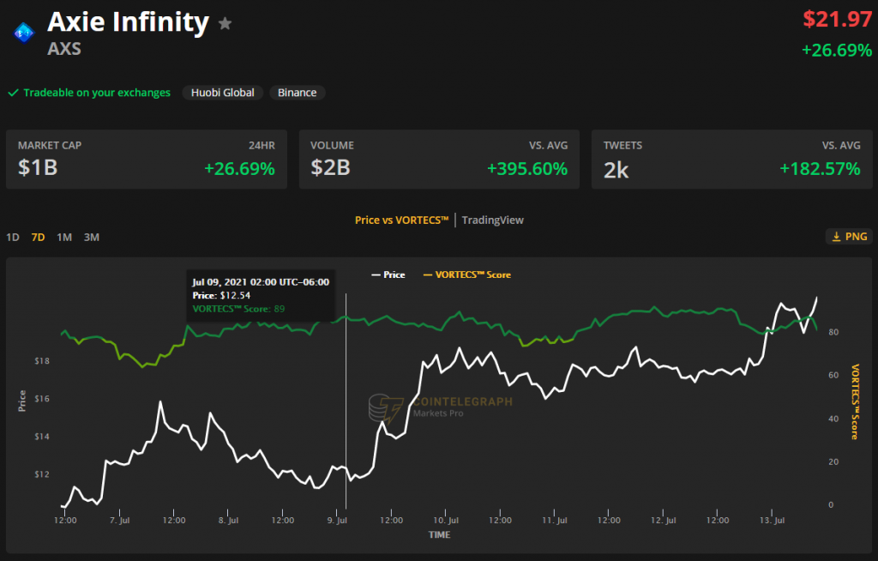878x561 pixels.
Task: Set chart range to 1D
Action: pyautogui.click(x=13, y=237)
